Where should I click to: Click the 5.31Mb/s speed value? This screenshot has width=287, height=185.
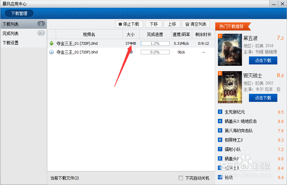(182, 43)
